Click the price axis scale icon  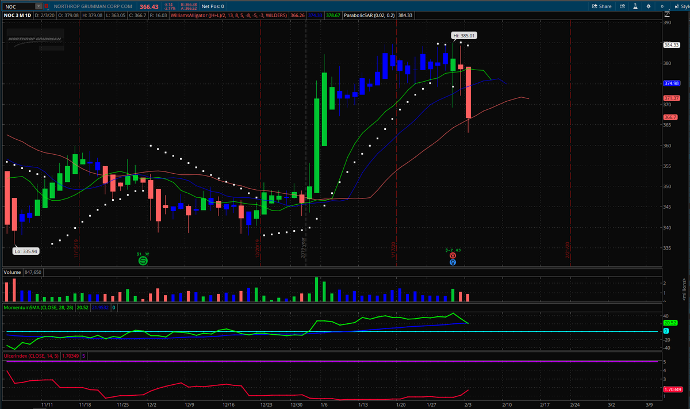(x=666, y=14)
